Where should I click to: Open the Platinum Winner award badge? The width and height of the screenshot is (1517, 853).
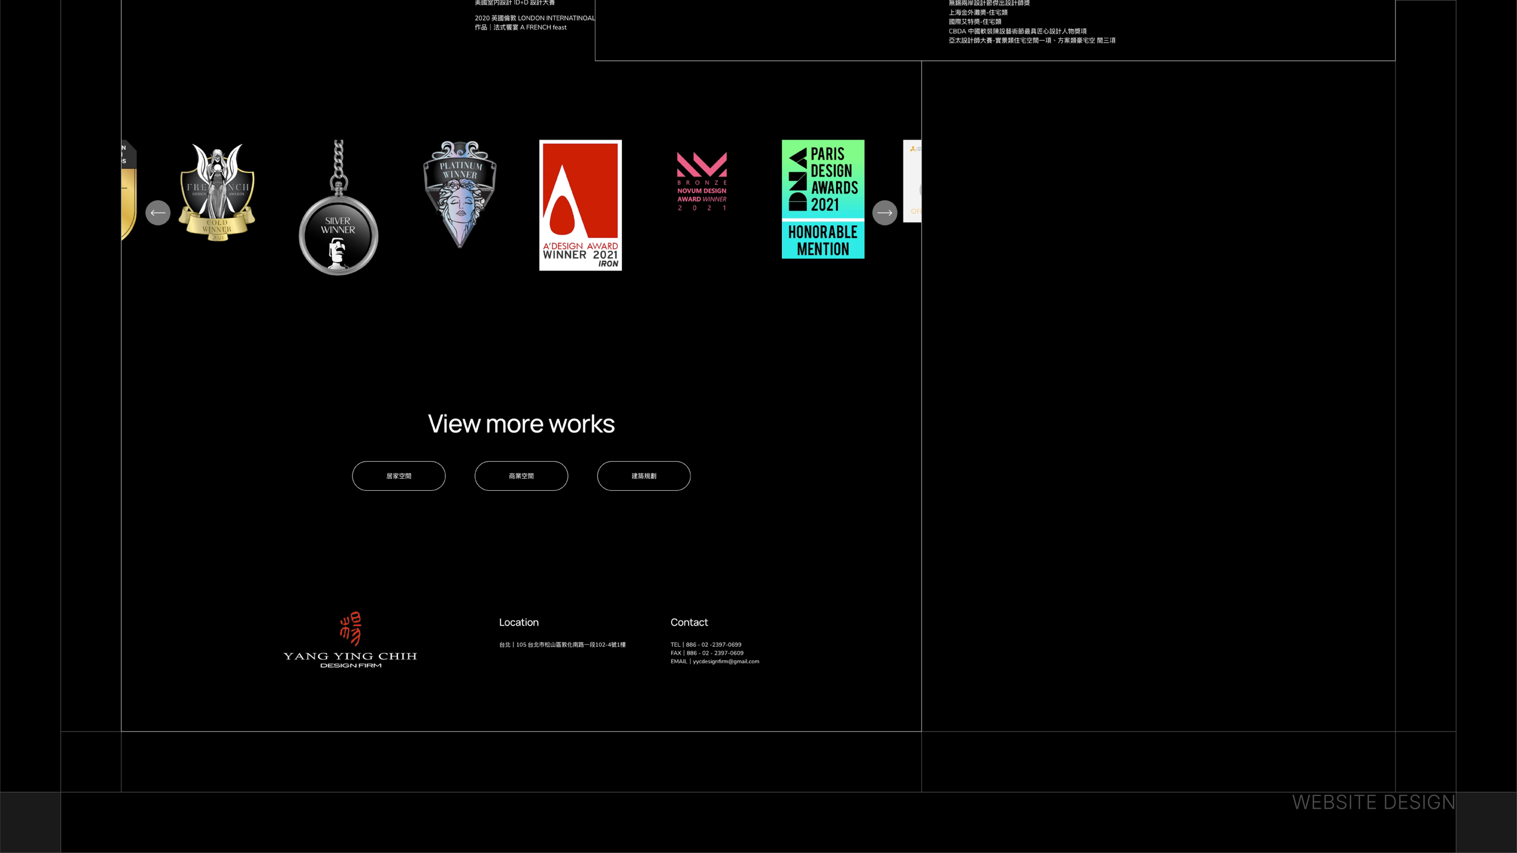[459, 194]
